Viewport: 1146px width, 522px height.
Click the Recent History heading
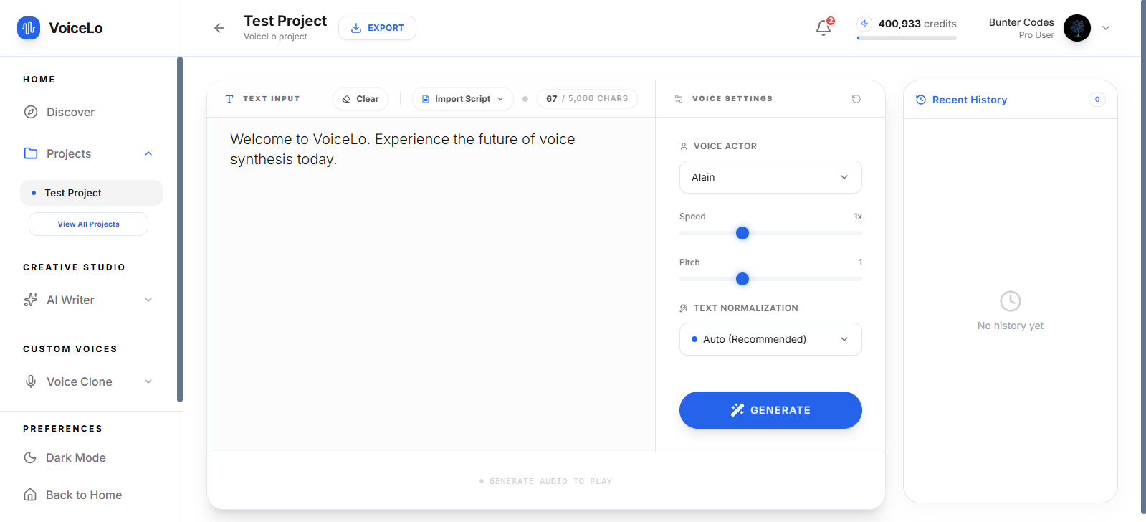(x=969, y=100)
